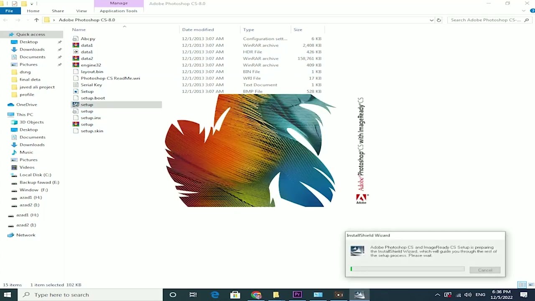Select the setup.boot file
The image size is (535, 301).
[92, 98]
